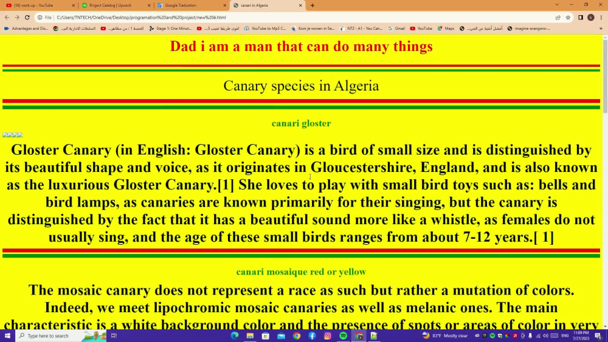Open Facebook from the taskbar
The width and height of the screenshot is (608, 342).
[x=312, y=335]
